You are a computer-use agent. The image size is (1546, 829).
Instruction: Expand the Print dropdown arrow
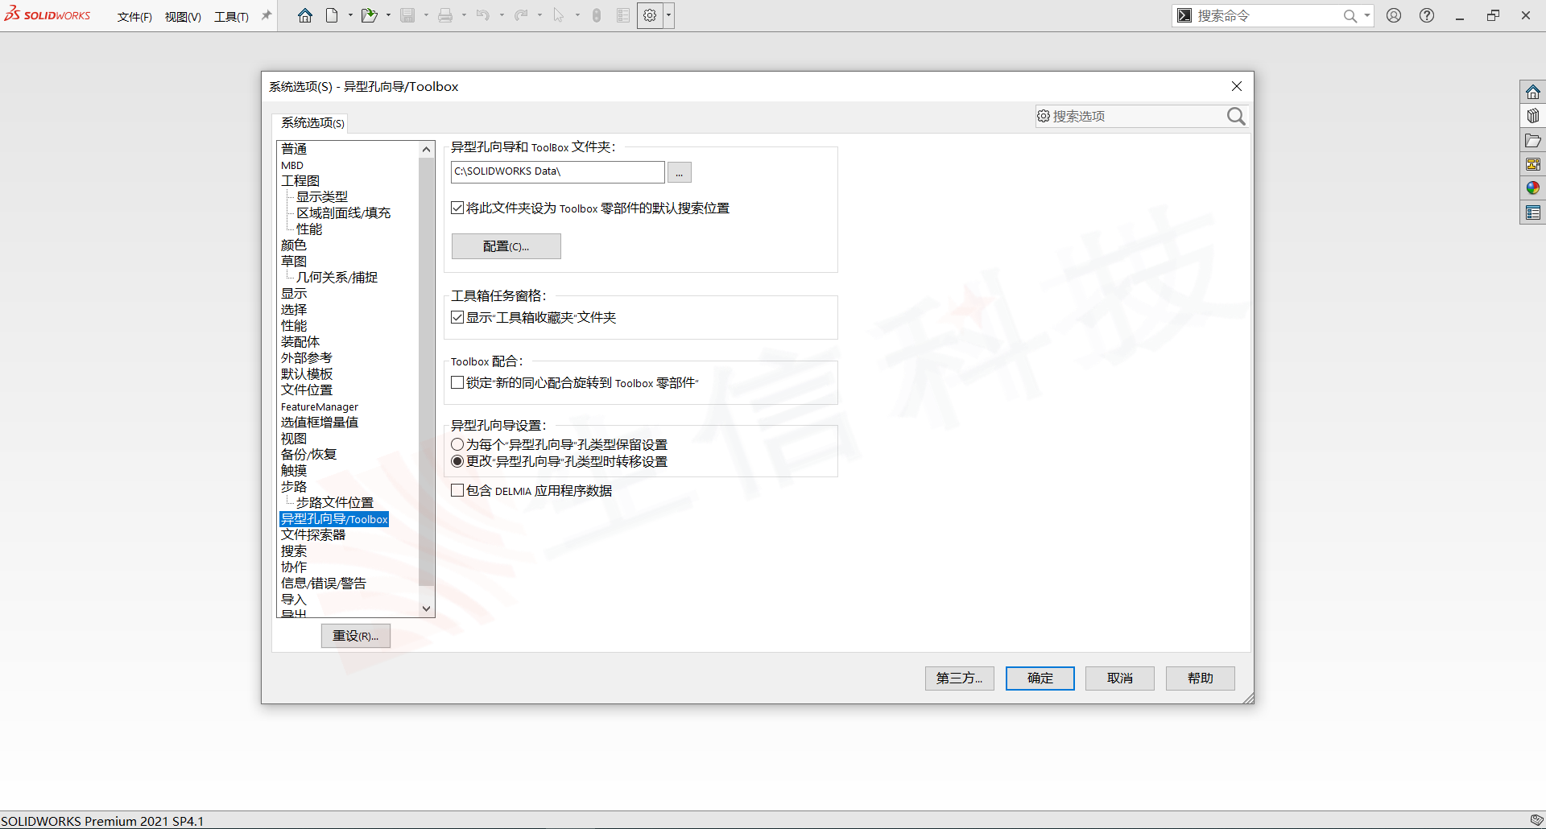464,15
